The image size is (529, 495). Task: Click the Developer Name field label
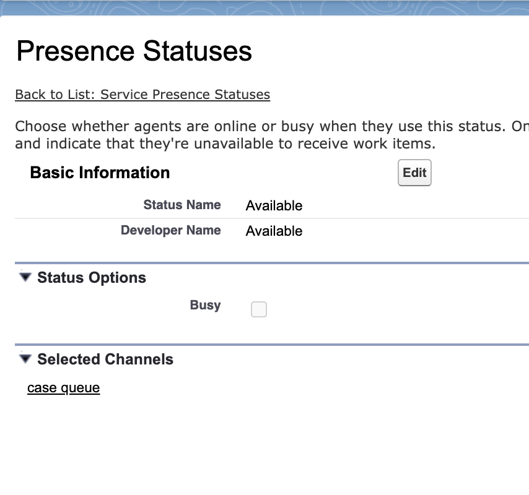170,230
